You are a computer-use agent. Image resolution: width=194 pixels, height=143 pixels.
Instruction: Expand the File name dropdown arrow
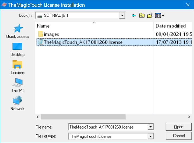click(x=150, y=127)
